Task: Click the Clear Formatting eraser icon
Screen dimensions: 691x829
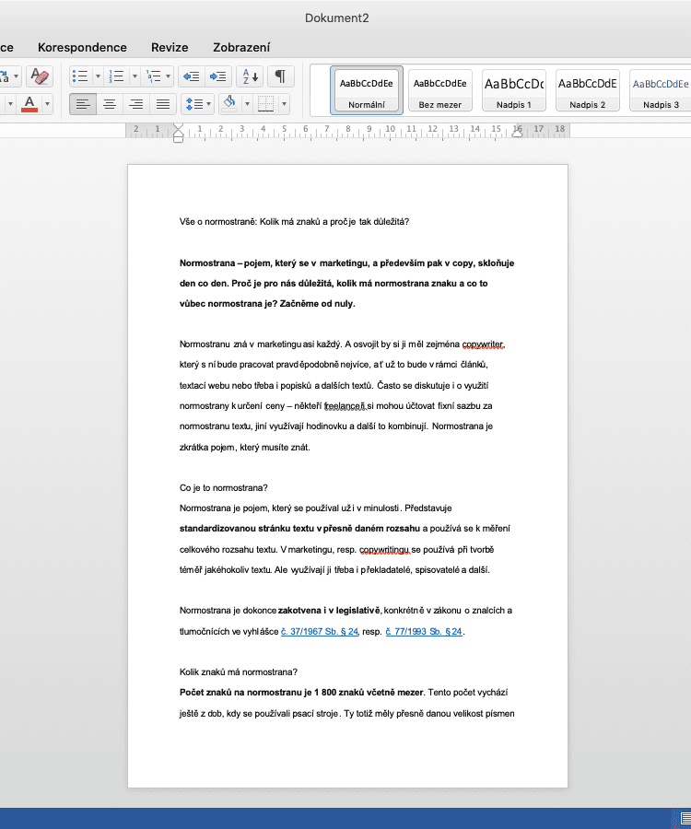Action: 39,76
